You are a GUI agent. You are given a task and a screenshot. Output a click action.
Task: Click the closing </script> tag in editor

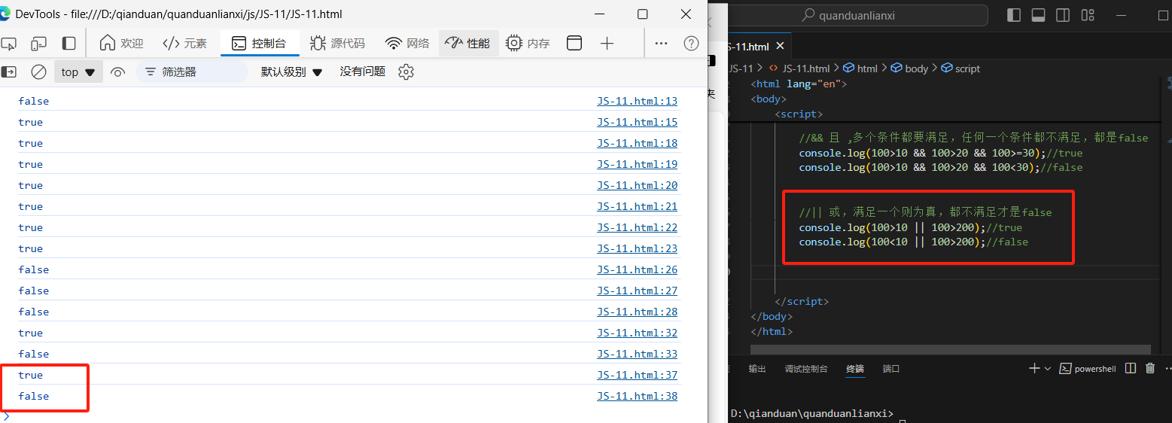pos(802,301)
